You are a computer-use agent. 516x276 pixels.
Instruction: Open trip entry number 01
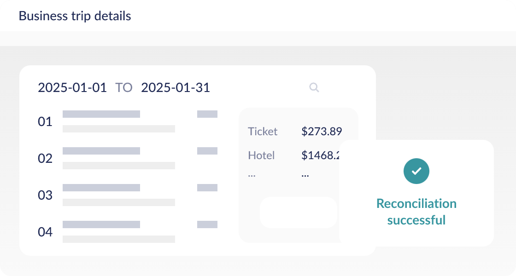45,122
